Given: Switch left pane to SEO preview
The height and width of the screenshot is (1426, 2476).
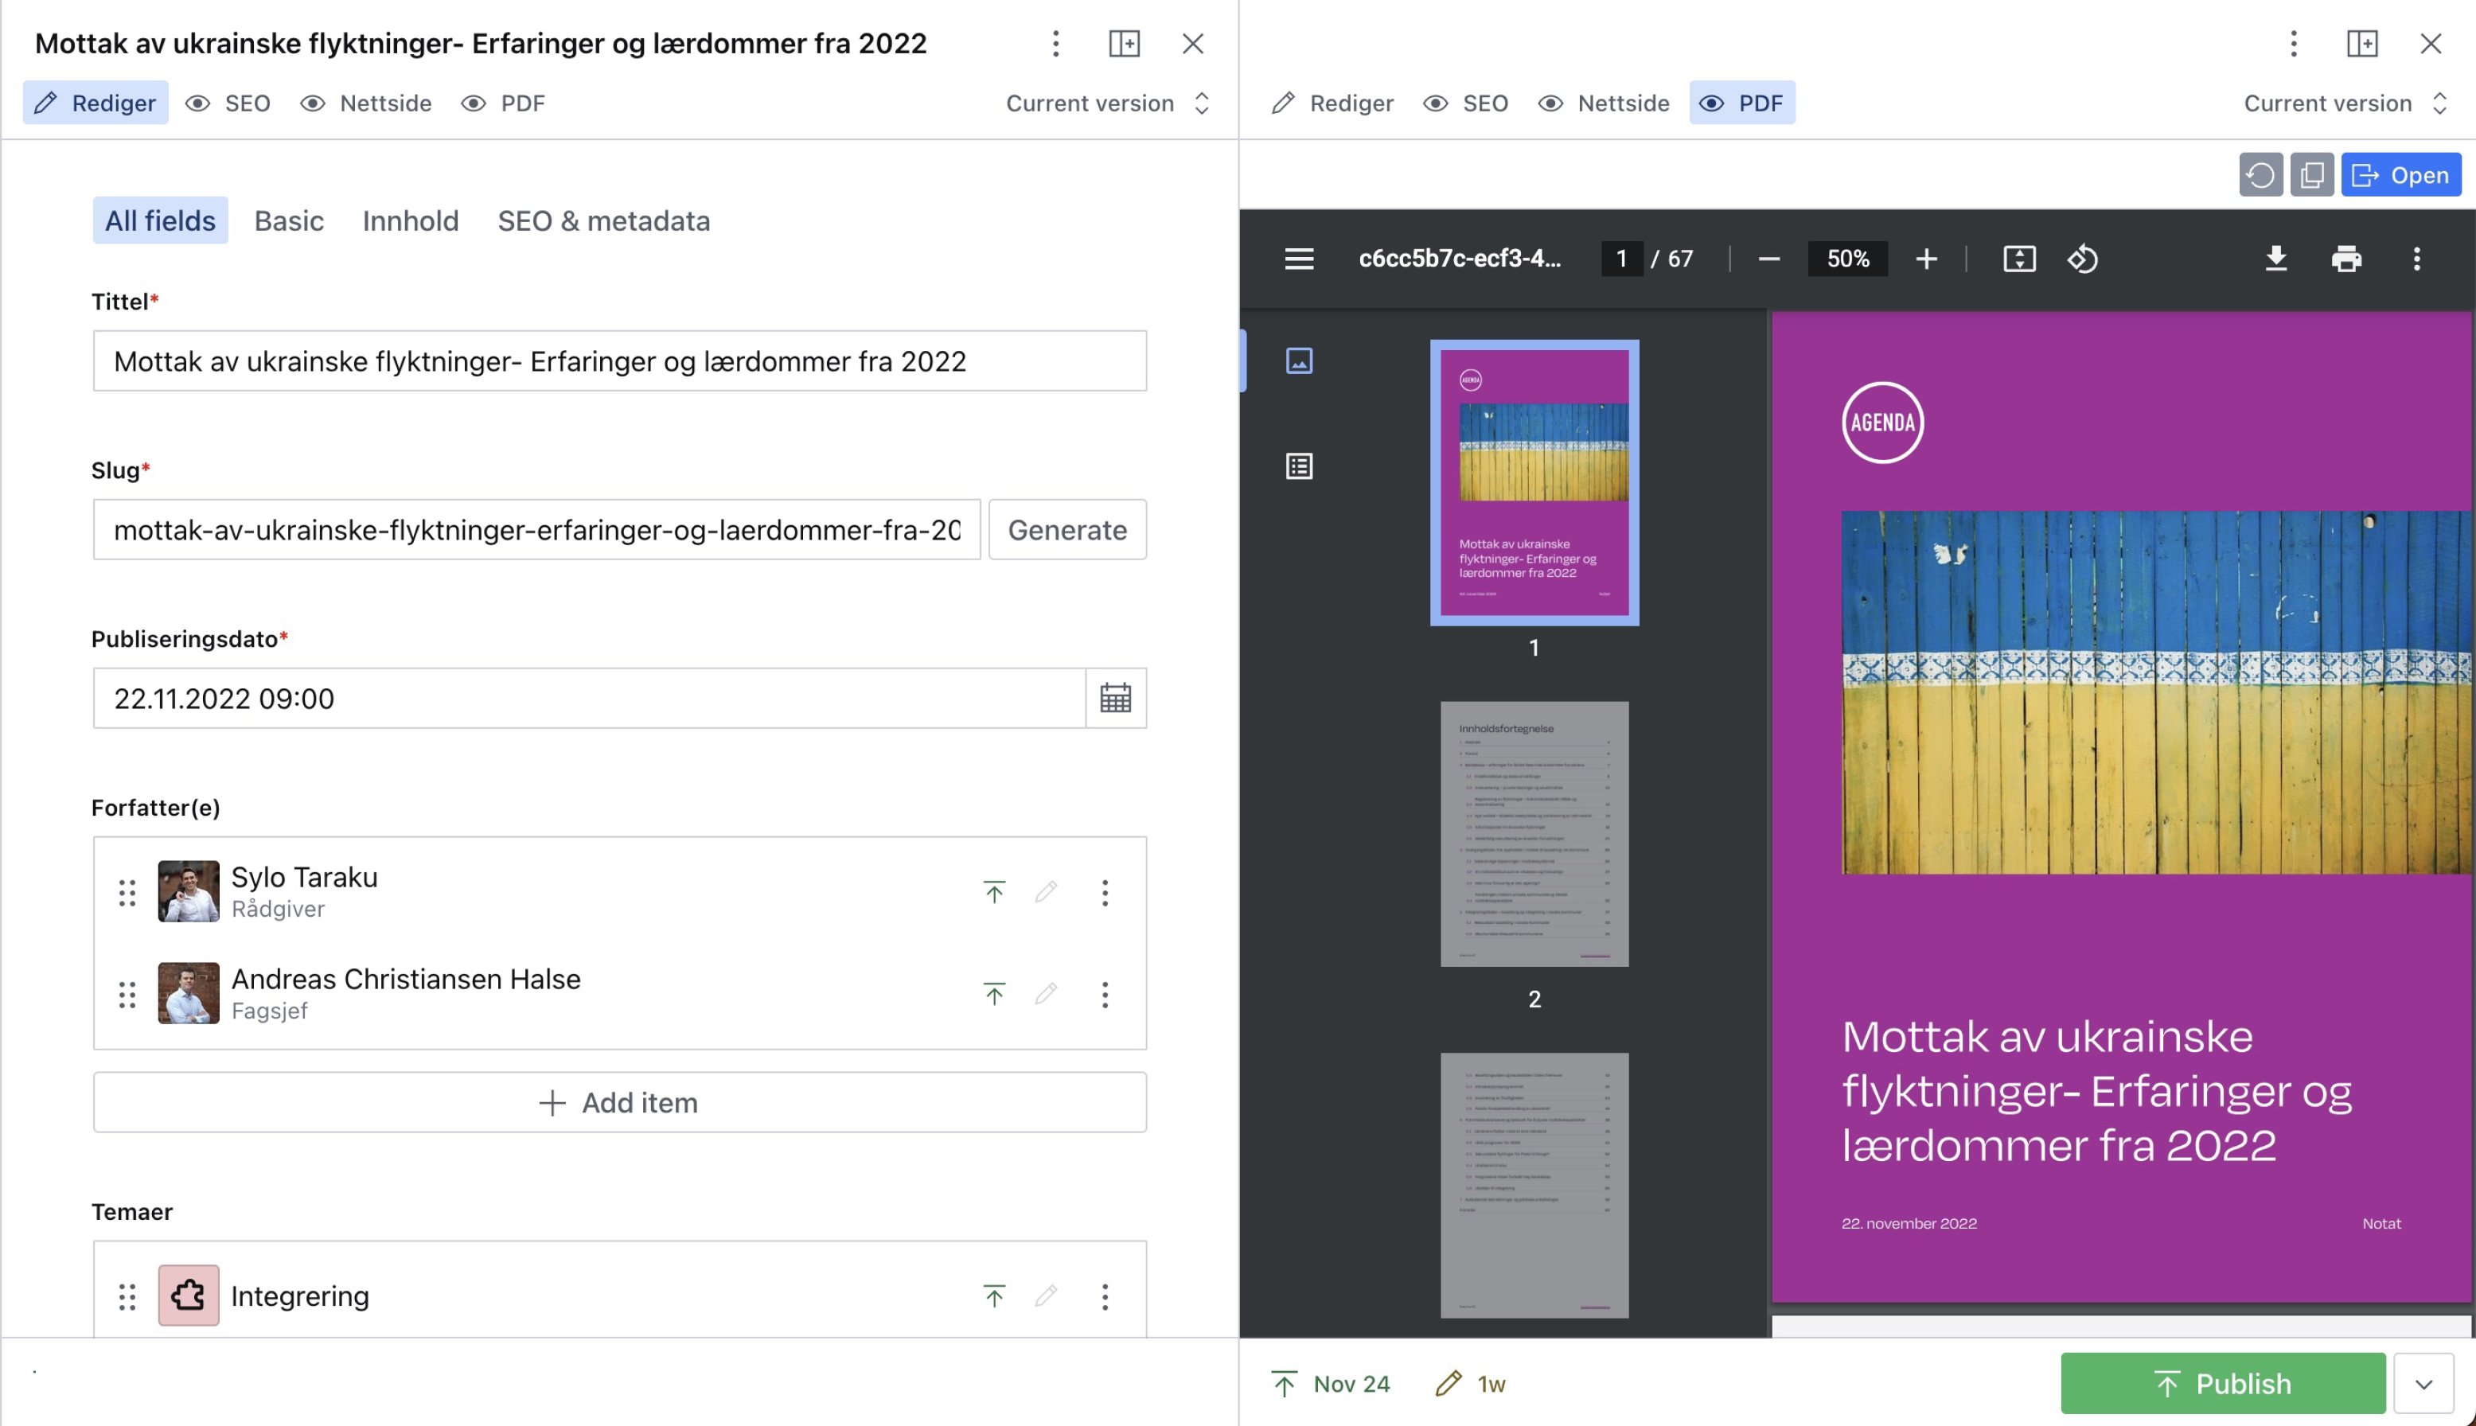Looking at the screenshot, I should (x=228, y=103).
